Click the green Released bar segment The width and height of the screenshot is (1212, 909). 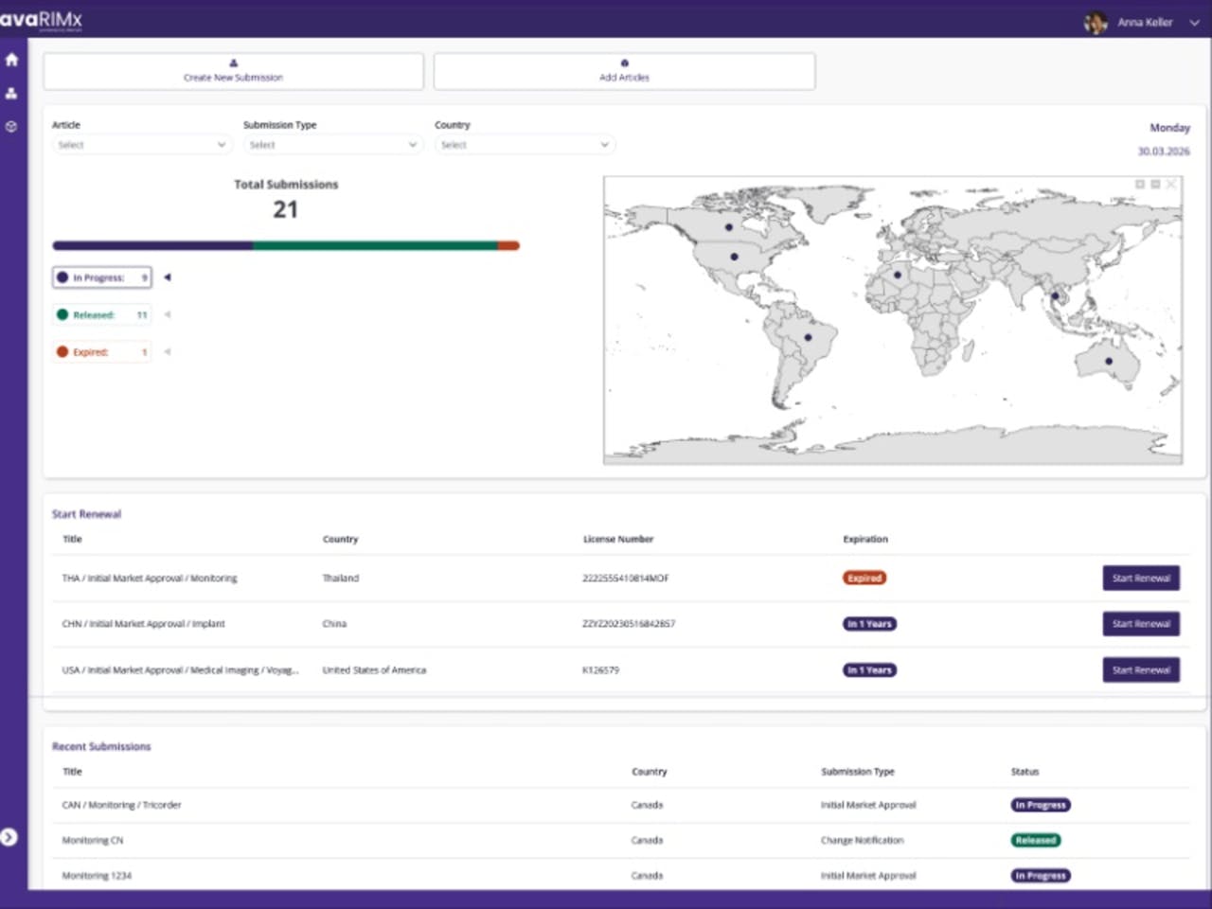tap(375, 245)
